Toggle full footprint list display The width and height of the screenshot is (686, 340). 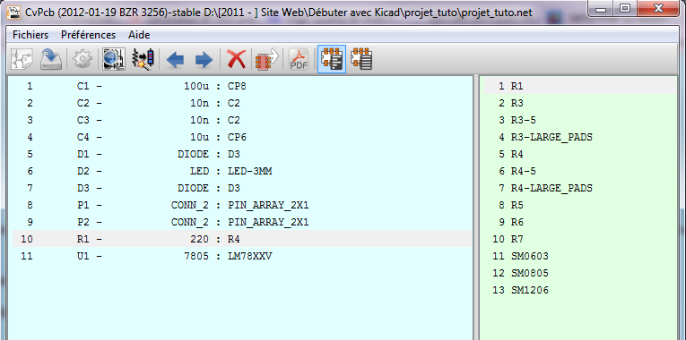361,59
